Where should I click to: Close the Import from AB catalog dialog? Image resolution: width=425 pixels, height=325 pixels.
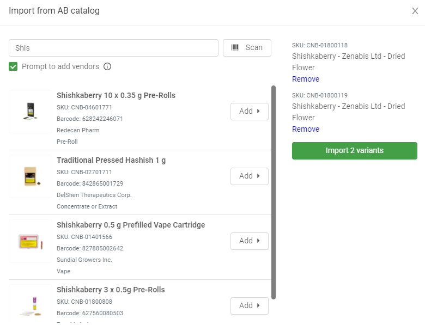(415, 11)
